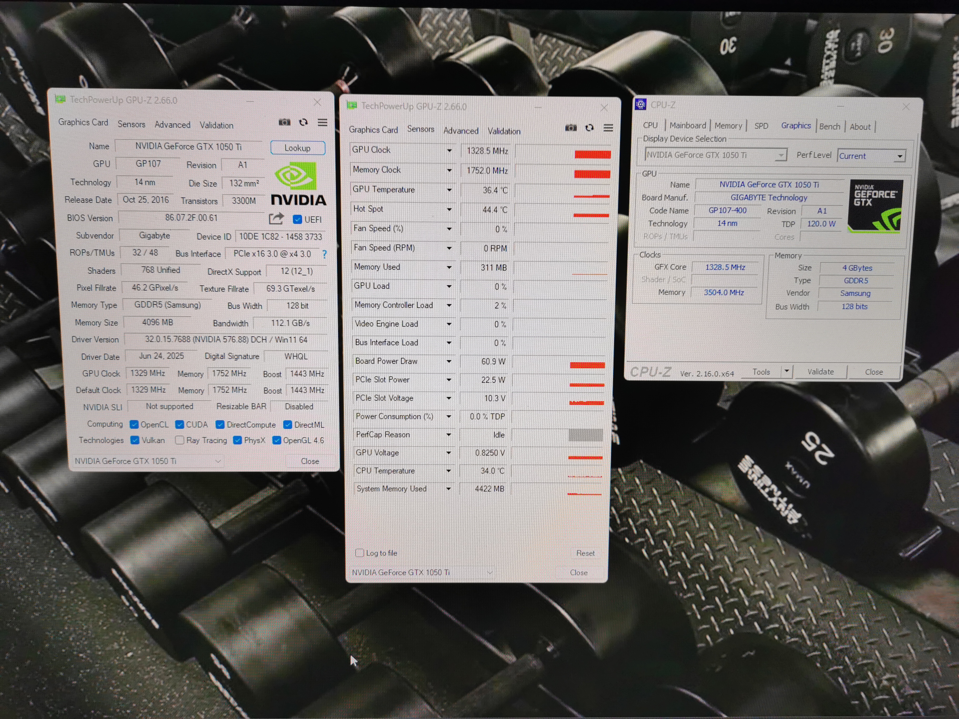Open Bench tab in CPU-Z
The image size is (959, 719).
click(829, 127)
